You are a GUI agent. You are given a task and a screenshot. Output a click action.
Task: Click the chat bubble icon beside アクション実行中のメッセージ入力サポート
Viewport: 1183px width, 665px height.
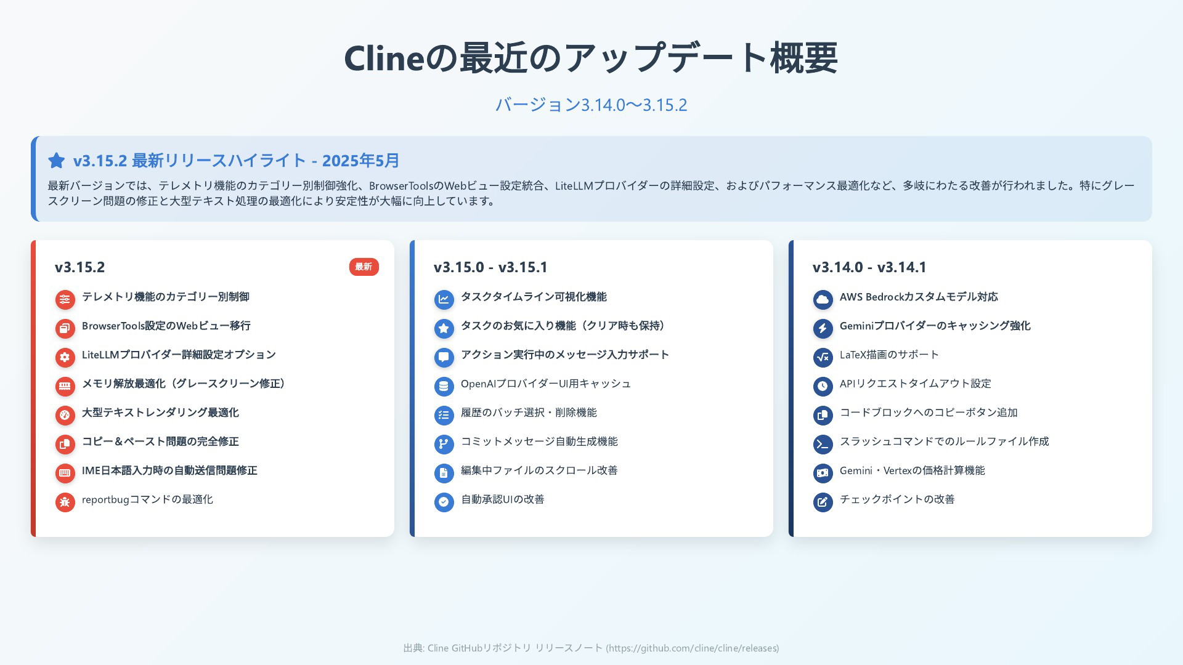(x=444, y=357)
